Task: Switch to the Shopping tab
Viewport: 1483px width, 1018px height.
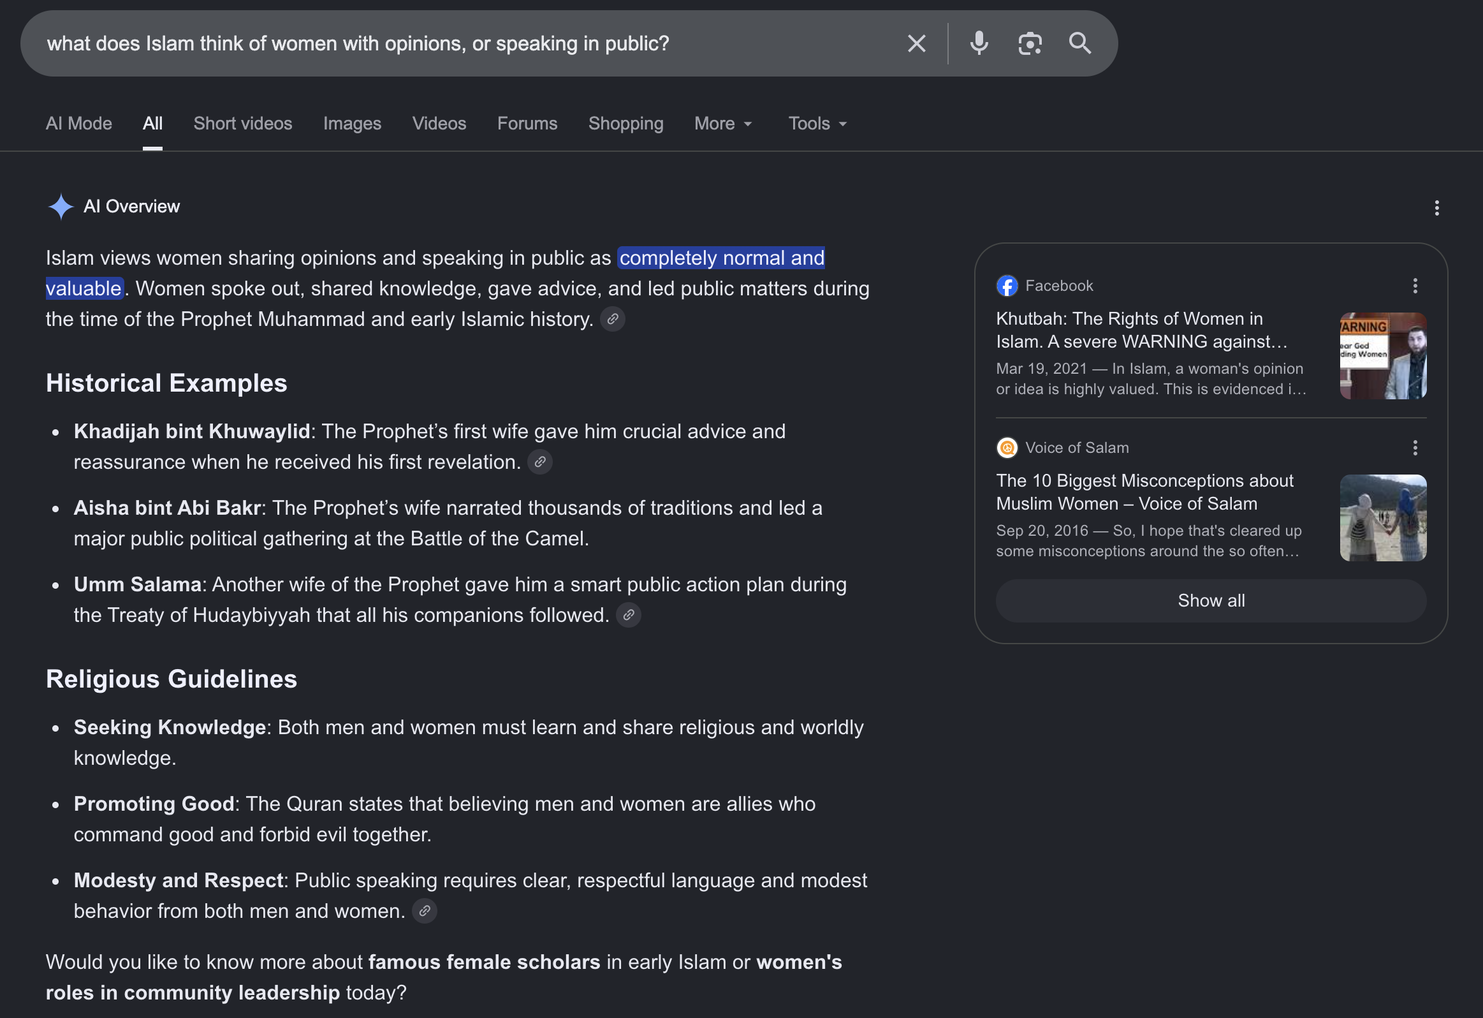Action: pos(625,124)
